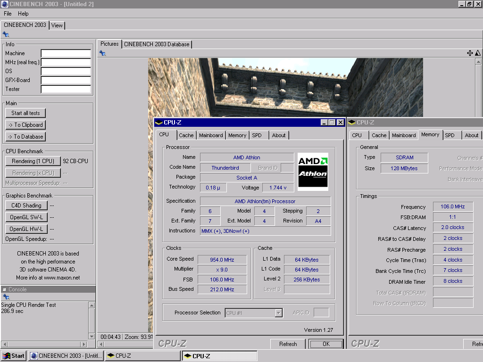The height and width of the screenshot is (362, 483).
Task: Click the Console horizontal scrollbar left arrow
Action: click(x=4, y=344)
